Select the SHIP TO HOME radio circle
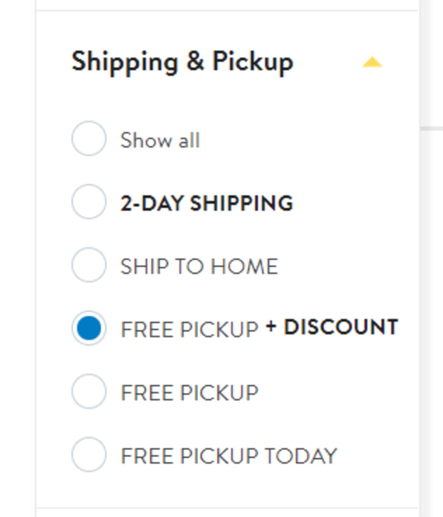 [x=89, y=265]
